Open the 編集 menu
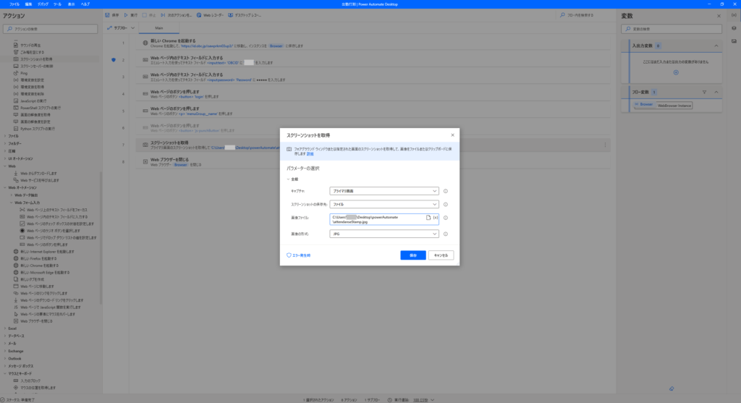 pyautogui.click(x=28, y=4)
